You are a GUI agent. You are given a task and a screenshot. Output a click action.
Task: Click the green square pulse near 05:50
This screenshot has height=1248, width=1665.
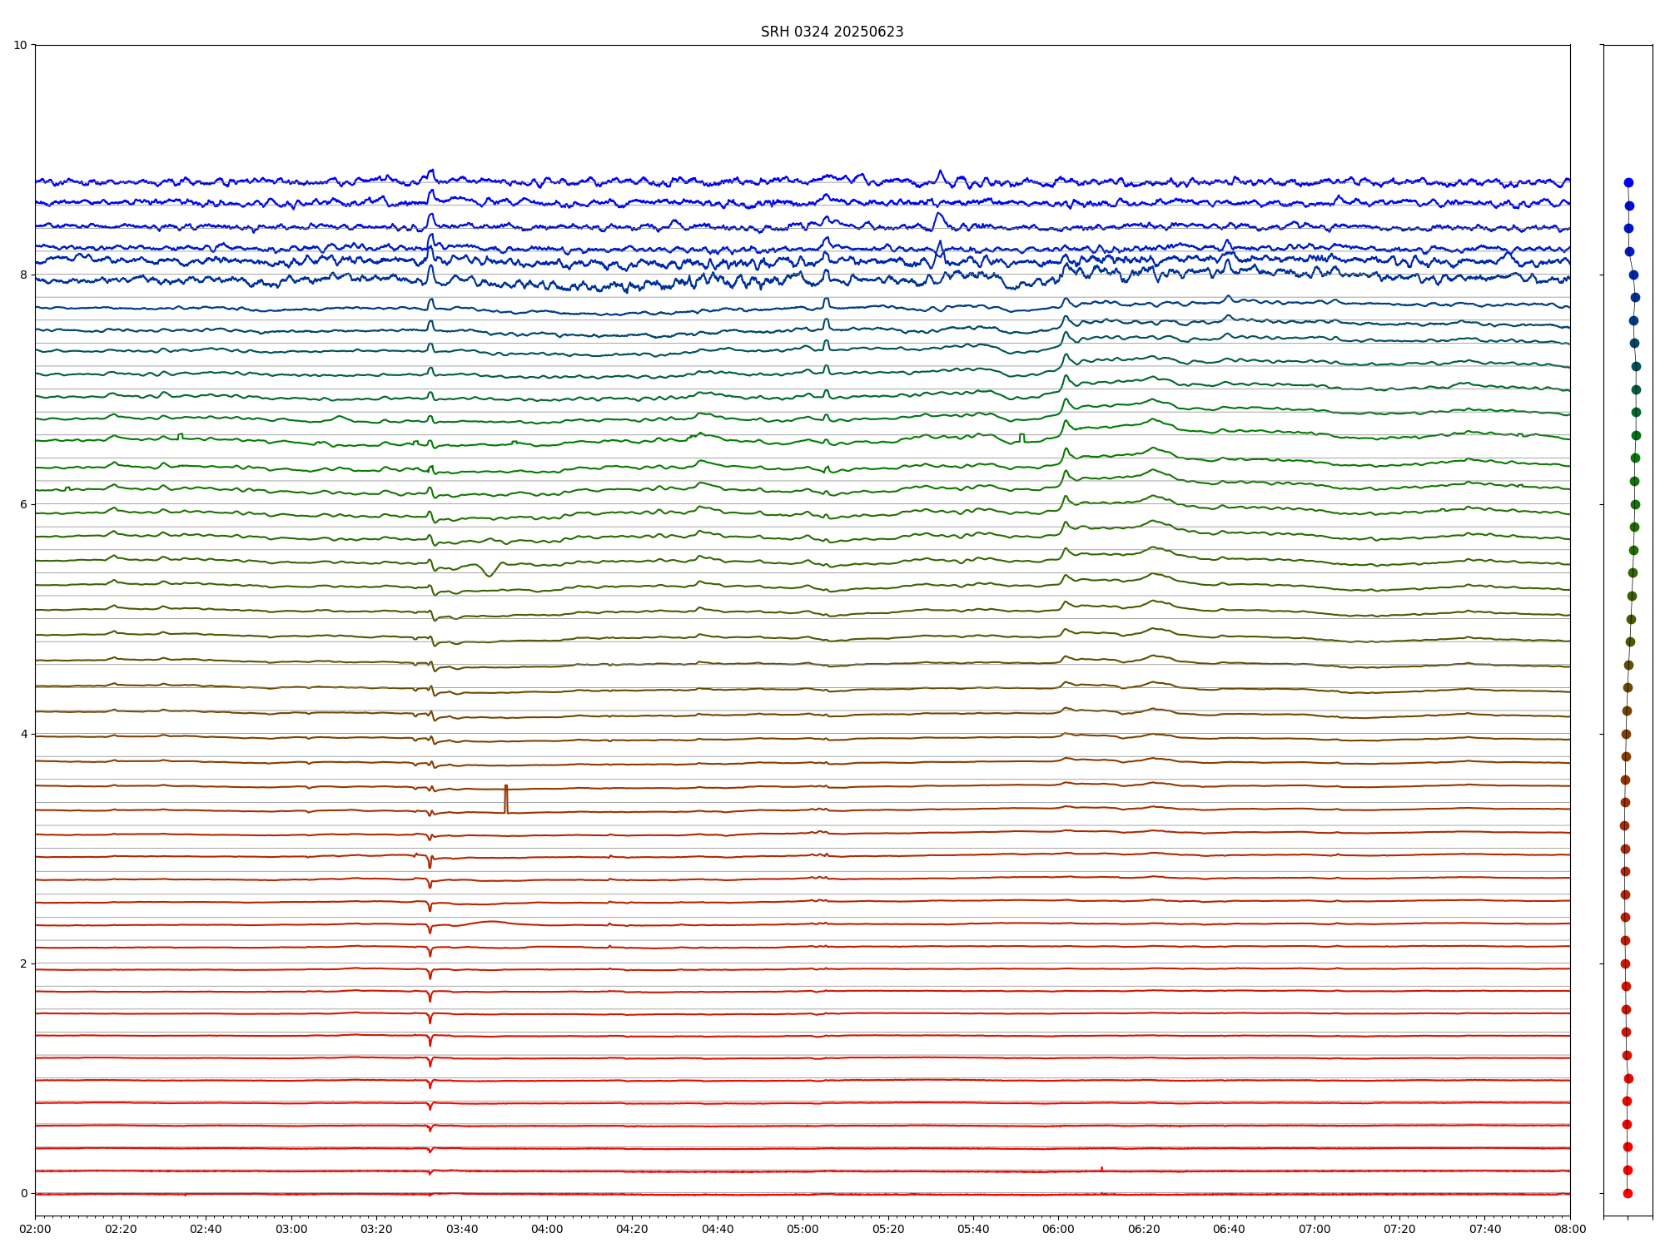coord(1022,437)
